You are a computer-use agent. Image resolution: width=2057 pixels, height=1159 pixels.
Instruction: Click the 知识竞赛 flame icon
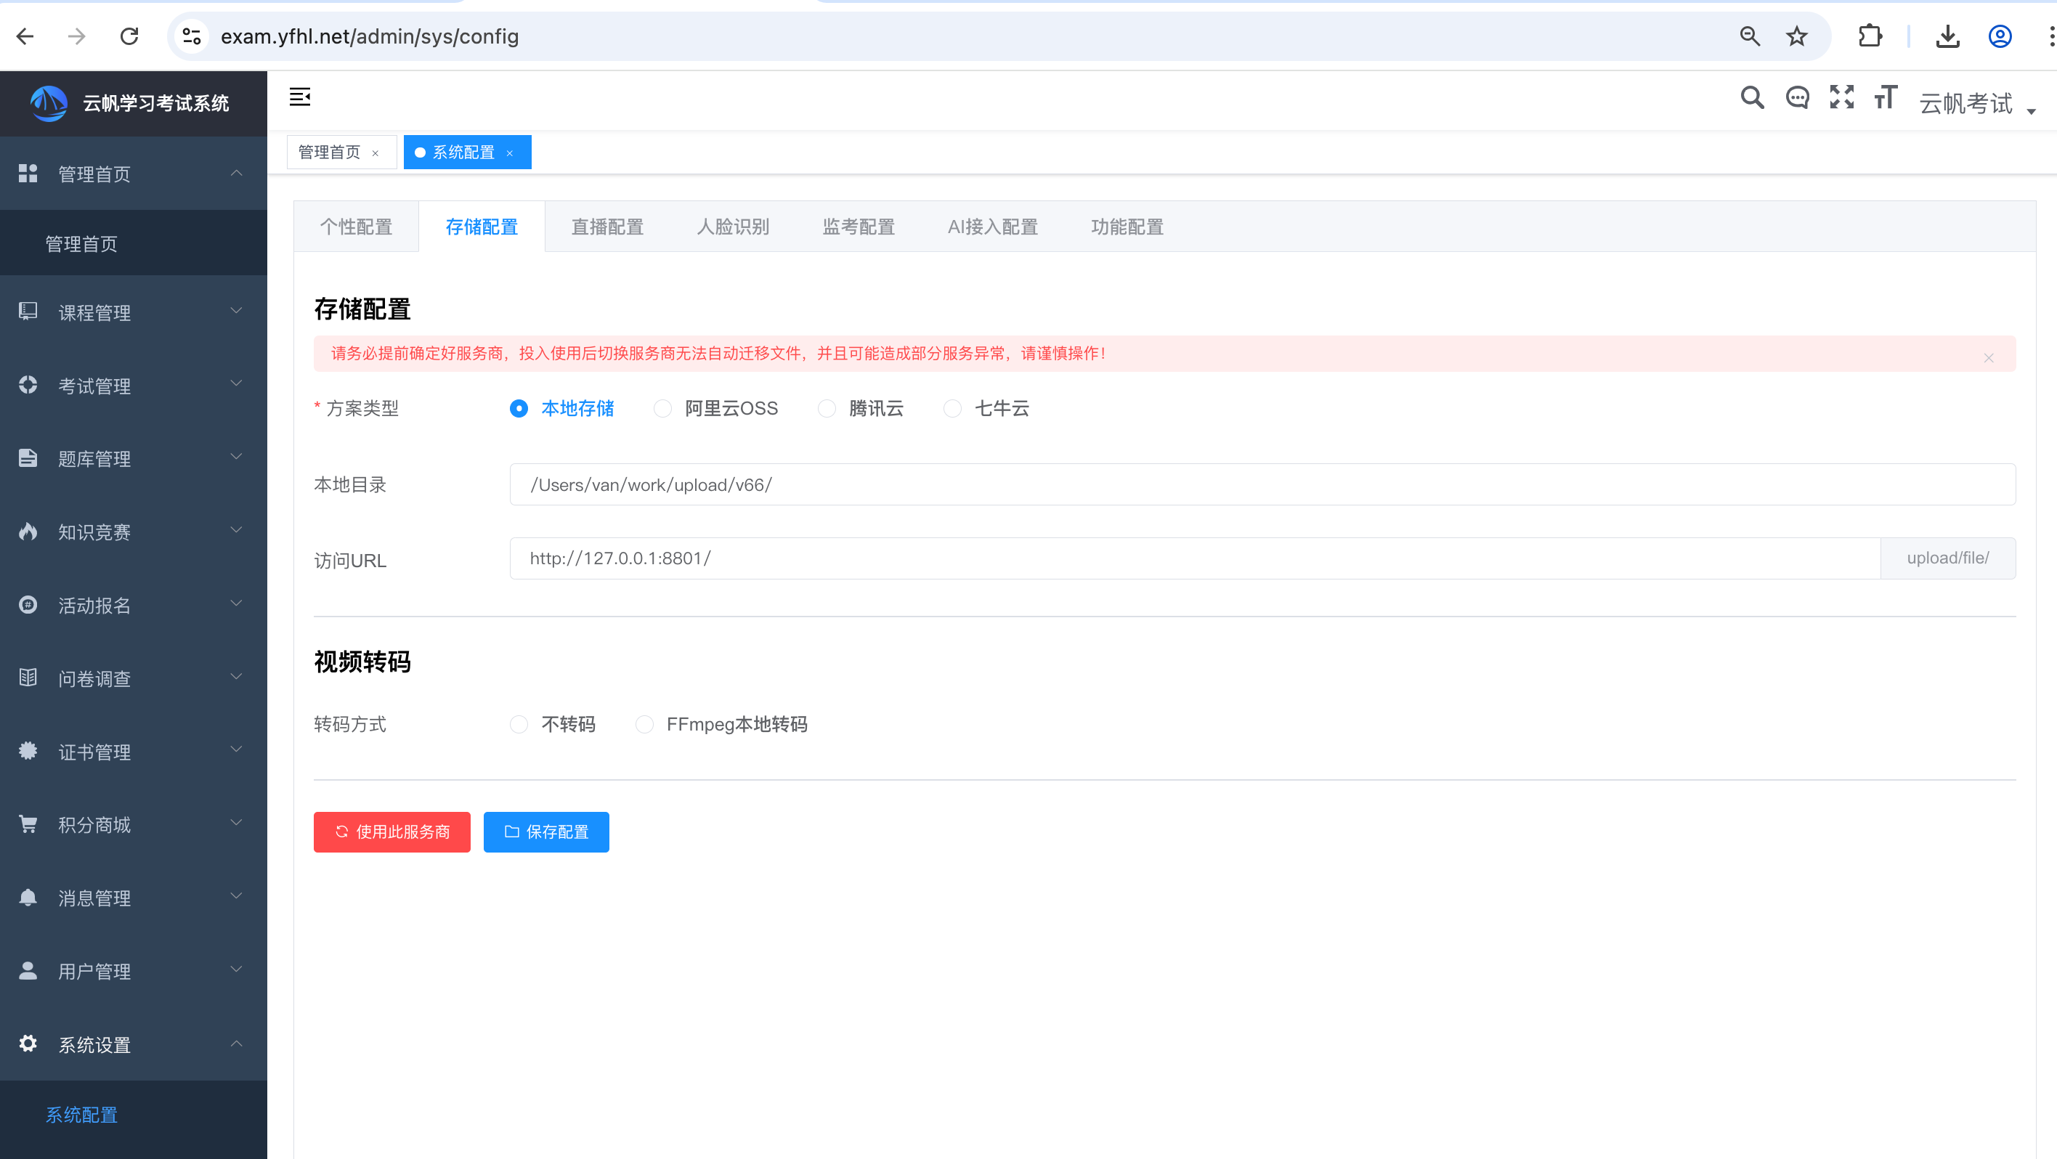[x=28, y=532]
